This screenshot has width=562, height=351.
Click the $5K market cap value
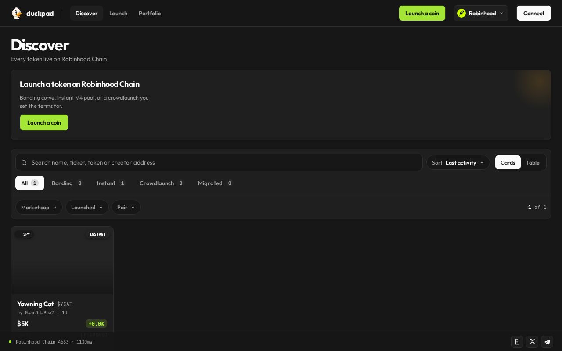click(23, 324)
